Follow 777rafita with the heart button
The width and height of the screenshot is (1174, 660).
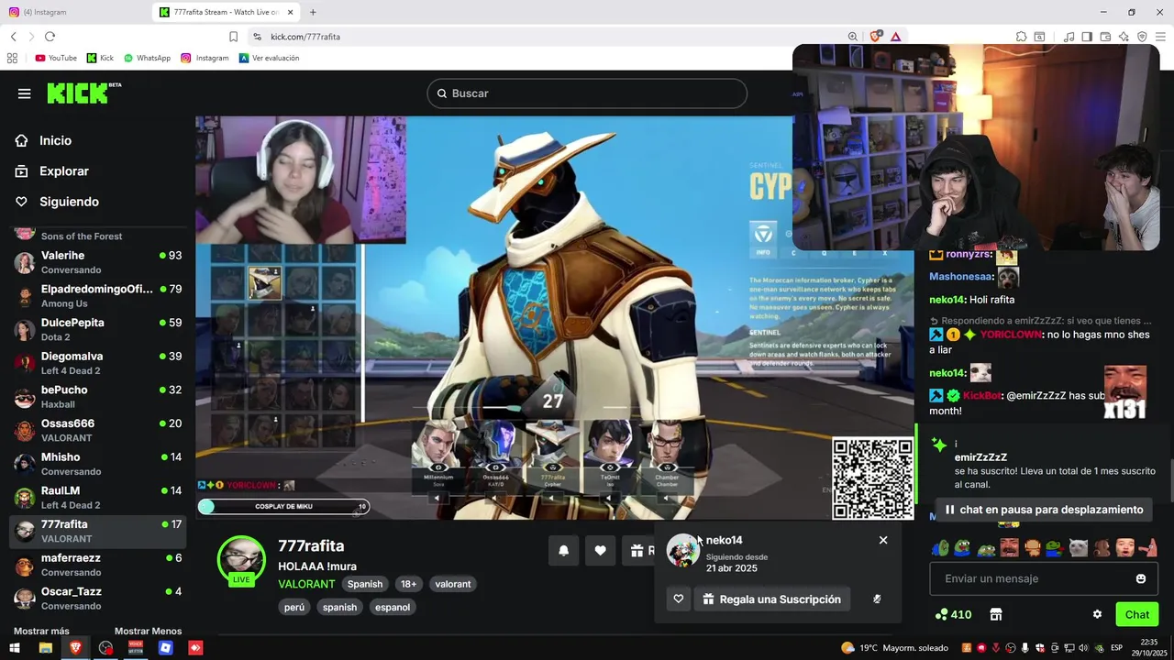click(600, 550)
